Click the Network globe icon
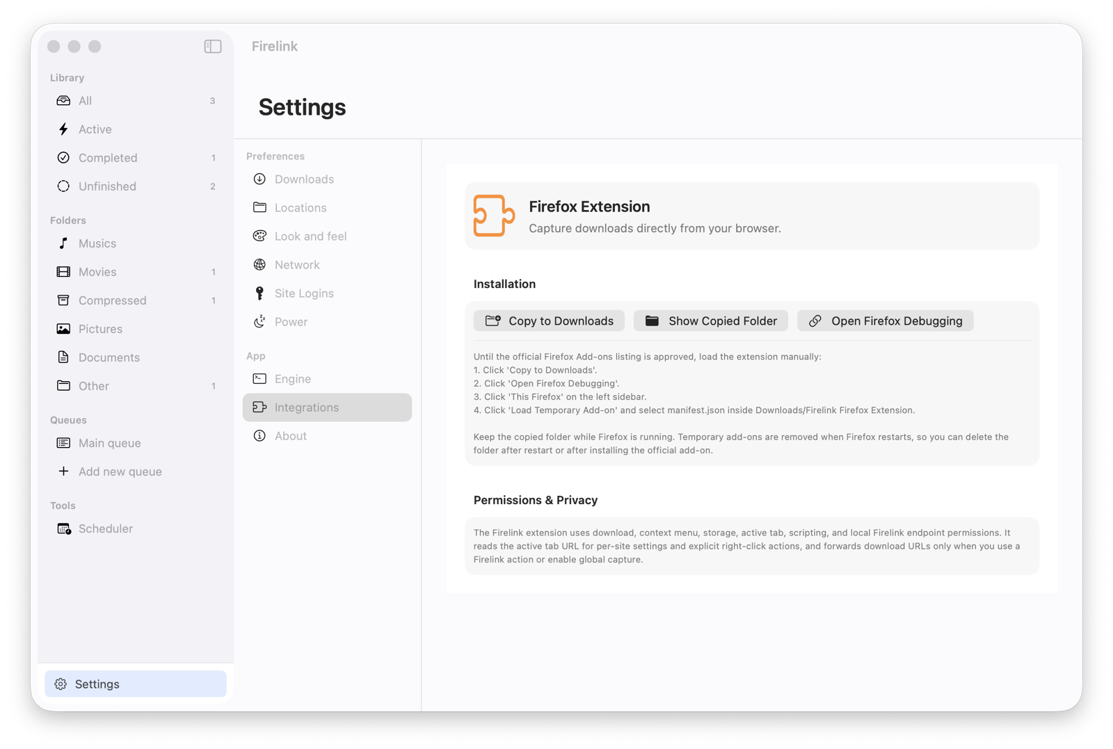1113x749 pixels. [259, 265]
